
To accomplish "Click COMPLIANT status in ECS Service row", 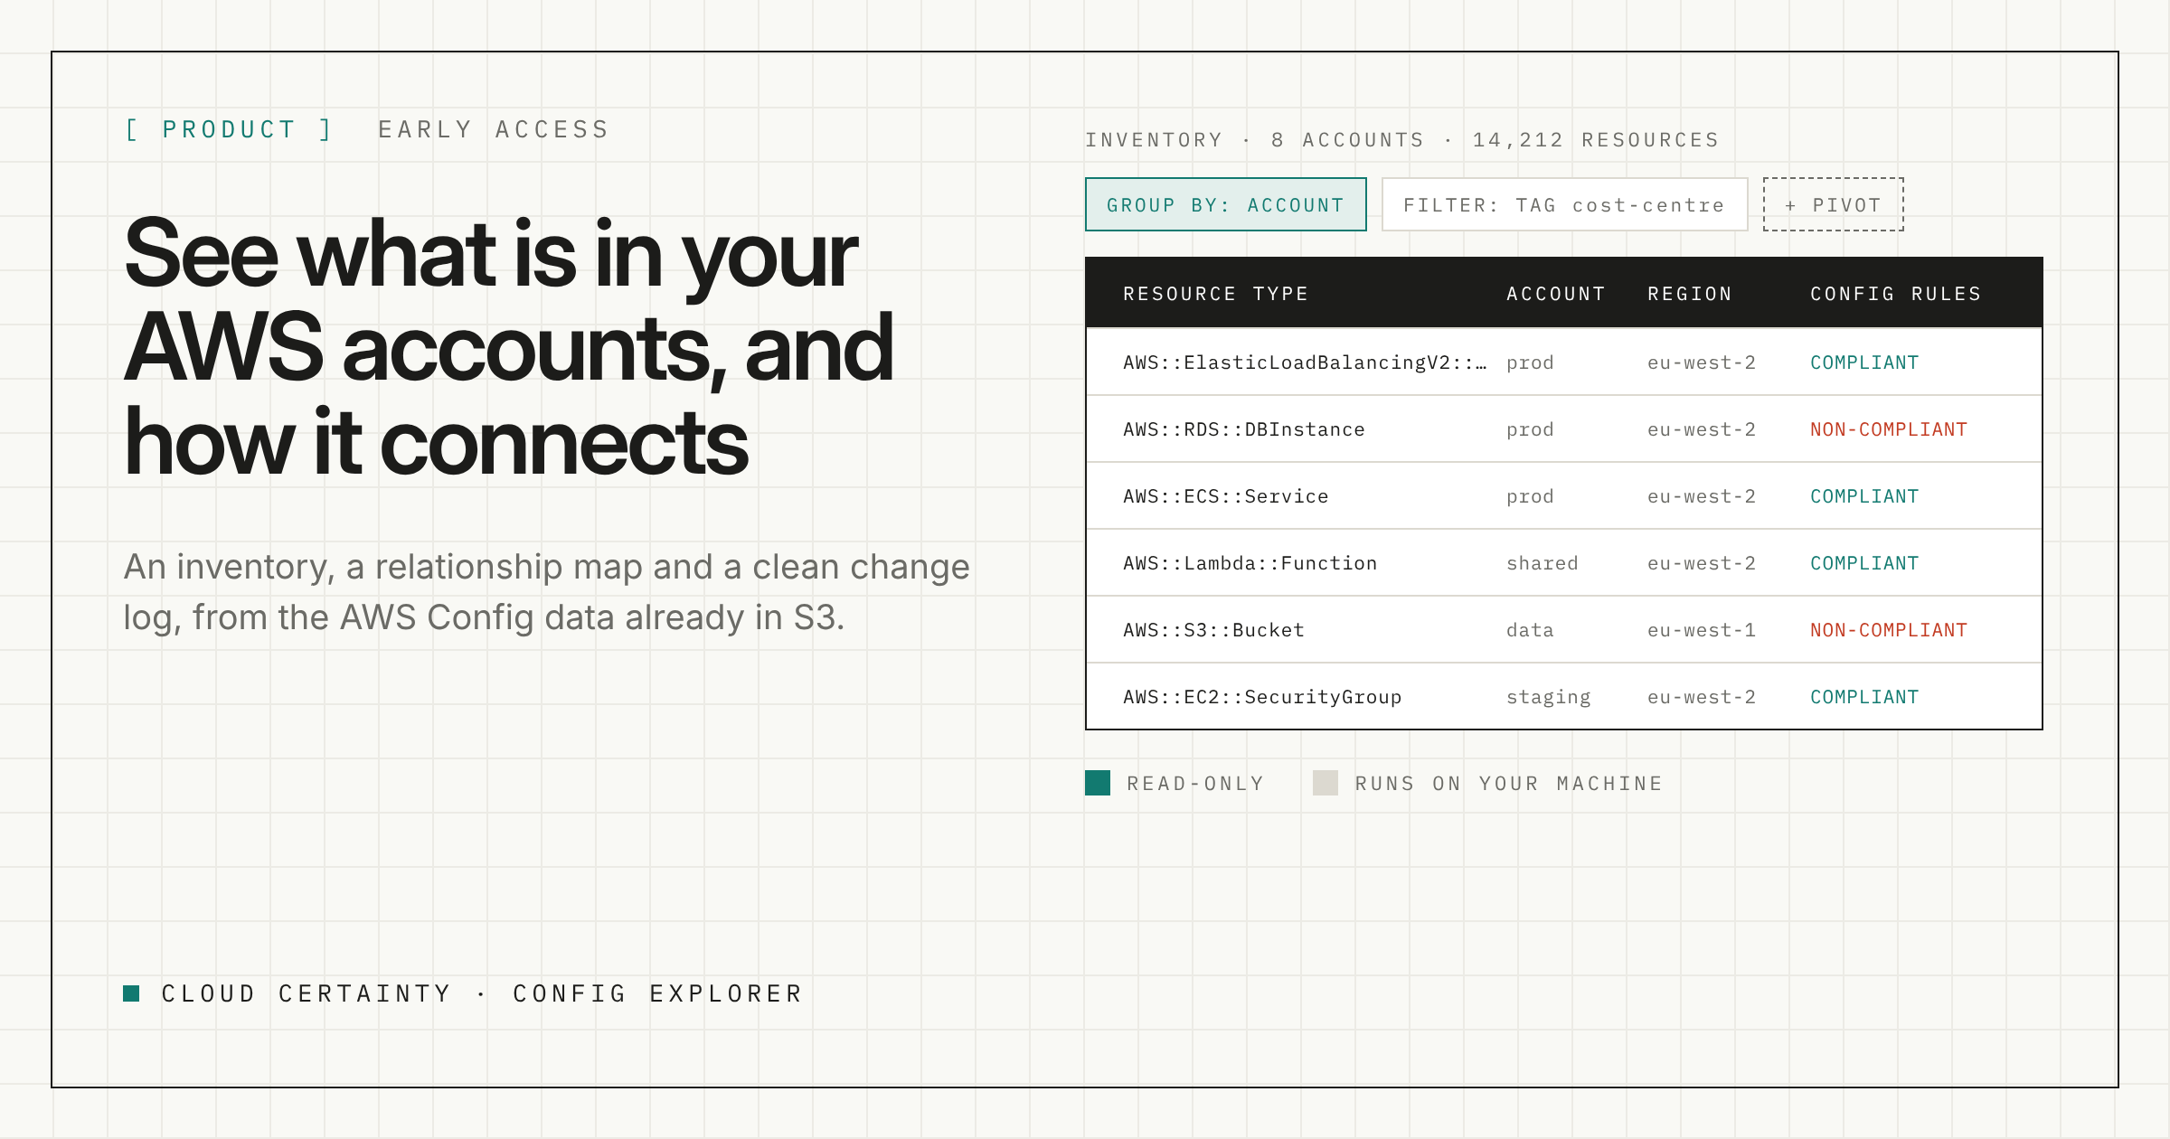I will click(x=1863, y=496).
